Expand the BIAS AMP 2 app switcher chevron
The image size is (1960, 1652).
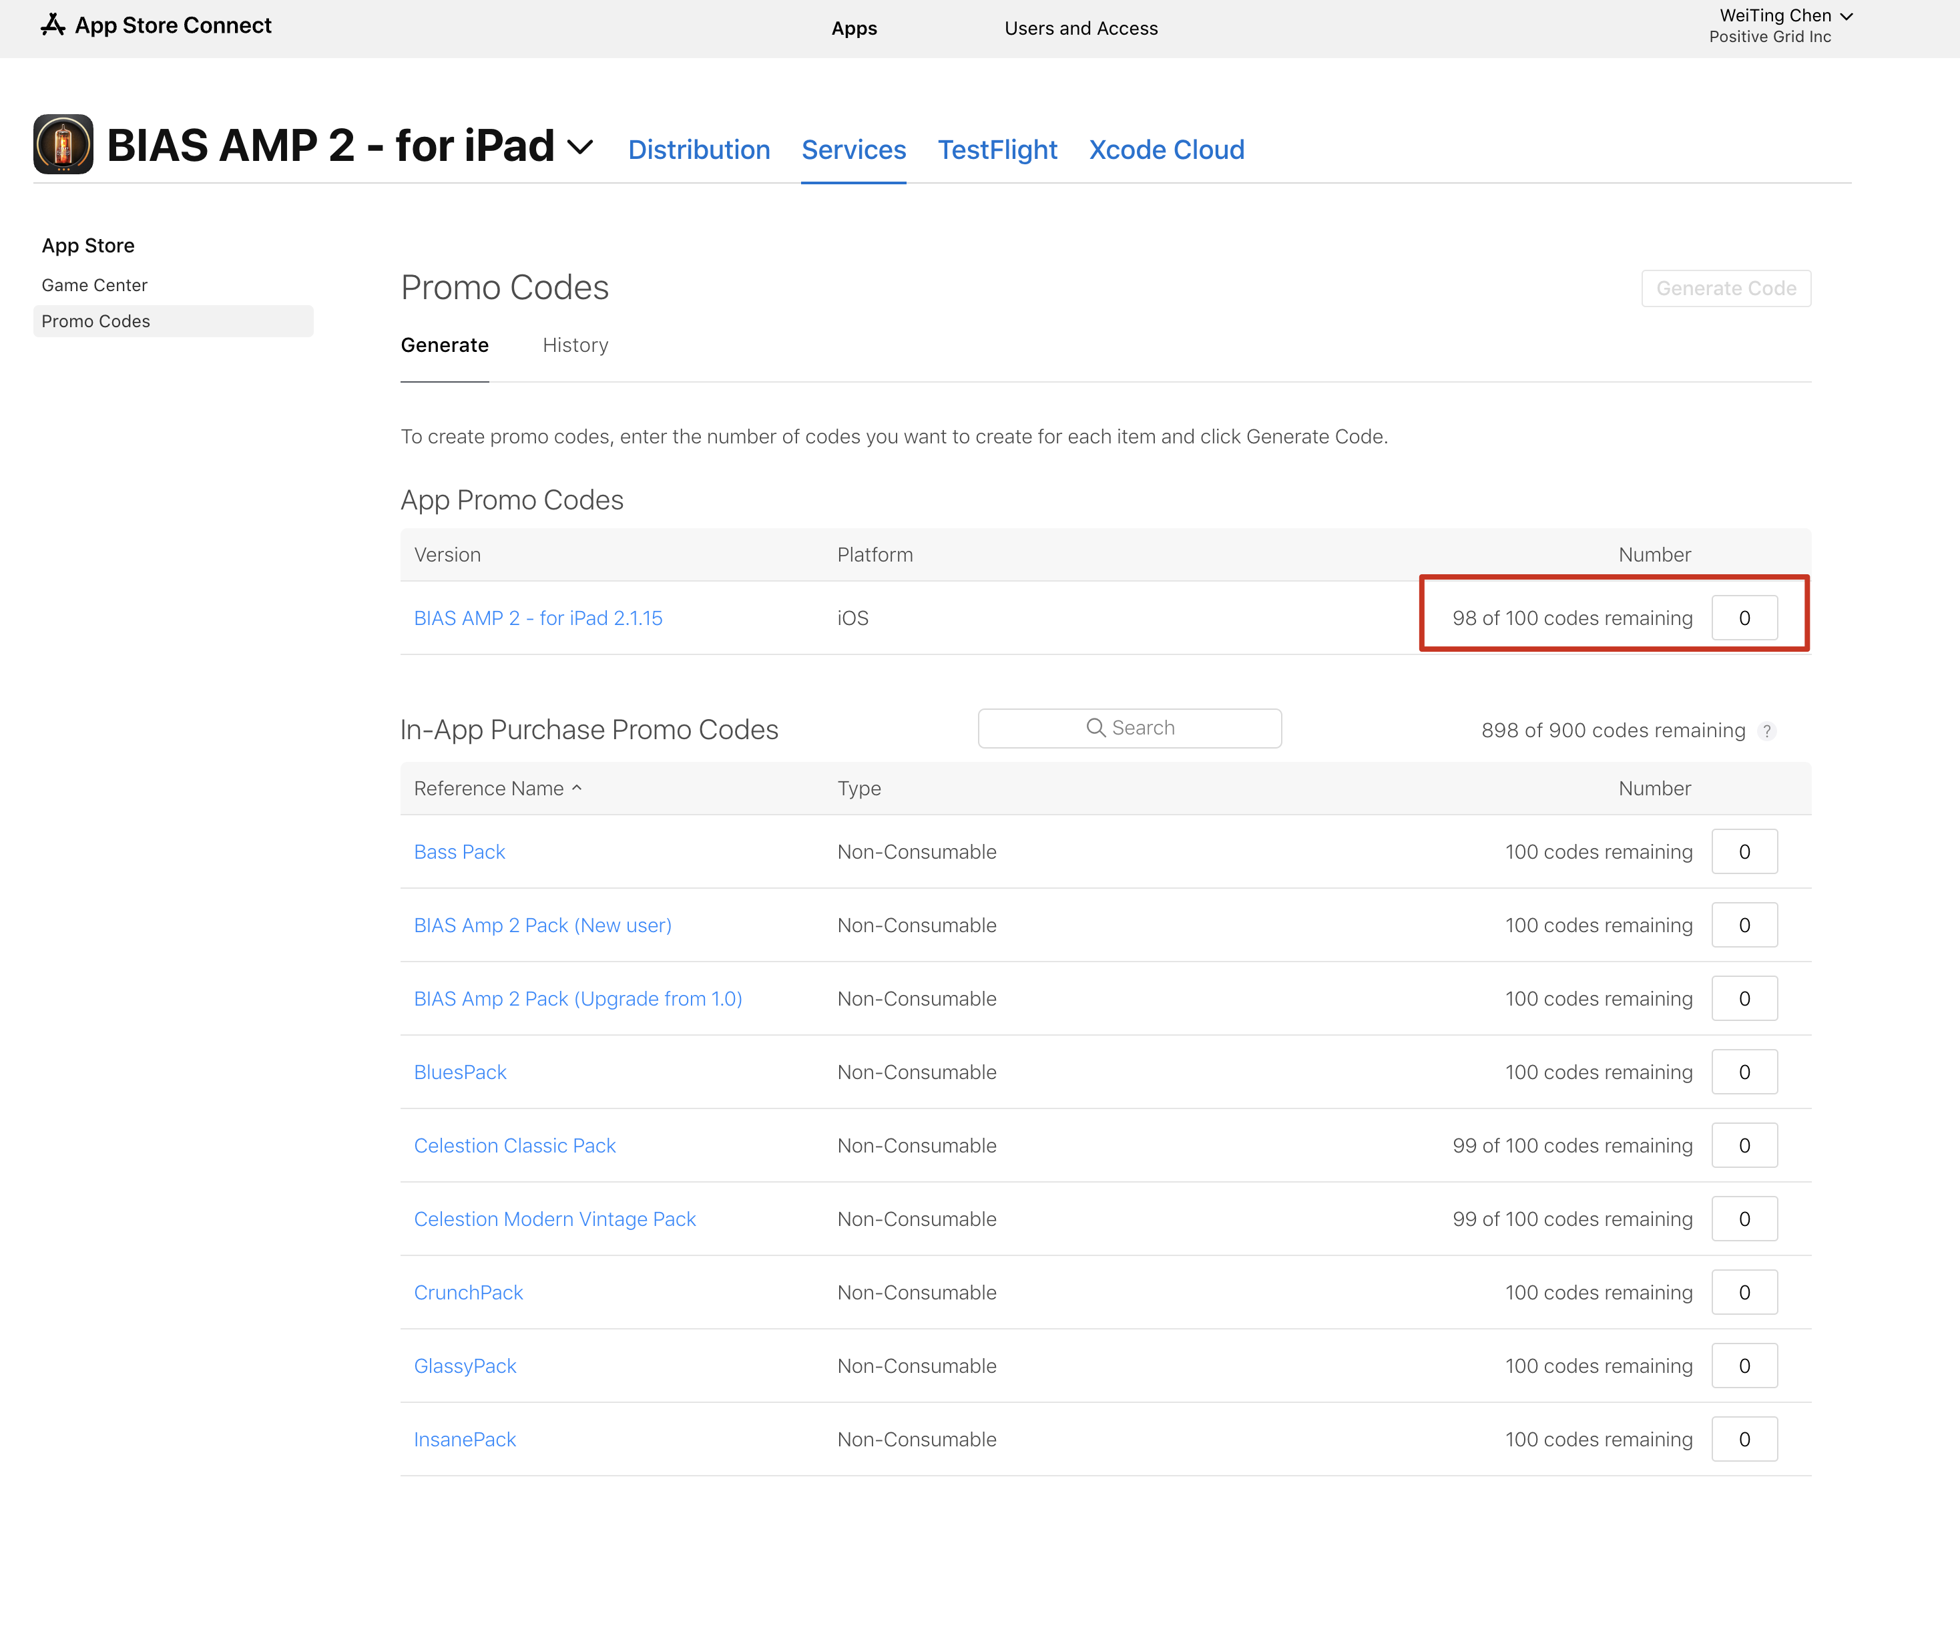tap(580, 147)
